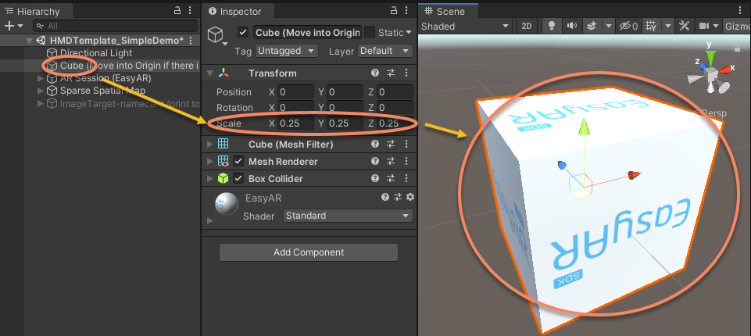Open EasyAR material help icon
Viewport: 751px width, 336px height.
point(385,197)
